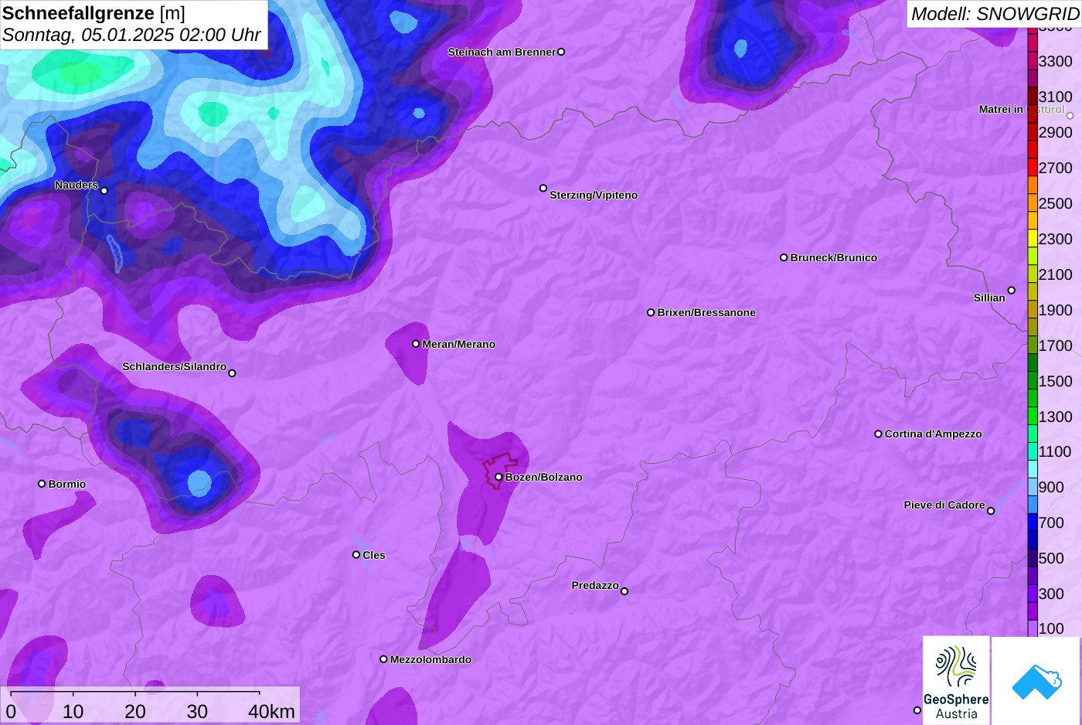Click the legend value '2500'
This screenshot has width=1082, height=725.
(x=1055, y=203)
